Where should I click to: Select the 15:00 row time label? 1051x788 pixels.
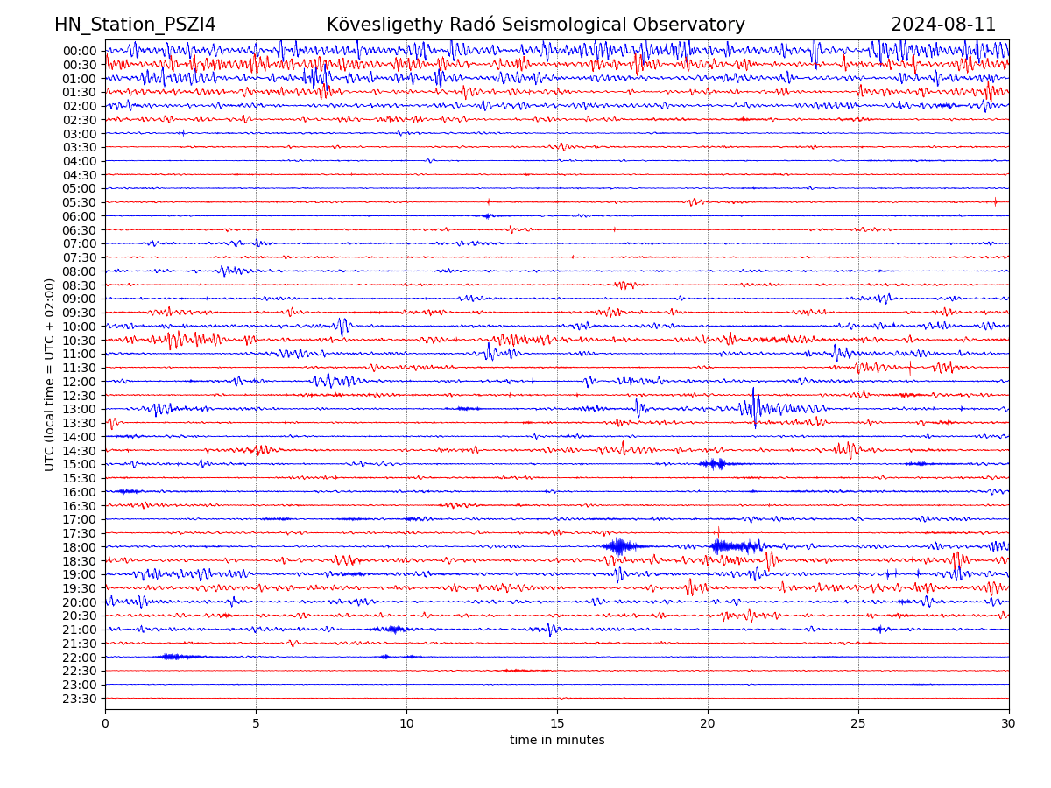pos(80,464)
